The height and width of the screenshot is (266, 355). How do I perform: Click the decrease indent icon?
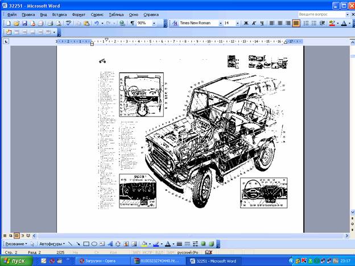tap(322, 23)
